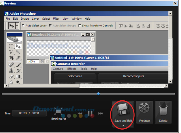Screen dimensions: 181x133
Task: Select the Blur tool
Action: tap(11, 82)
